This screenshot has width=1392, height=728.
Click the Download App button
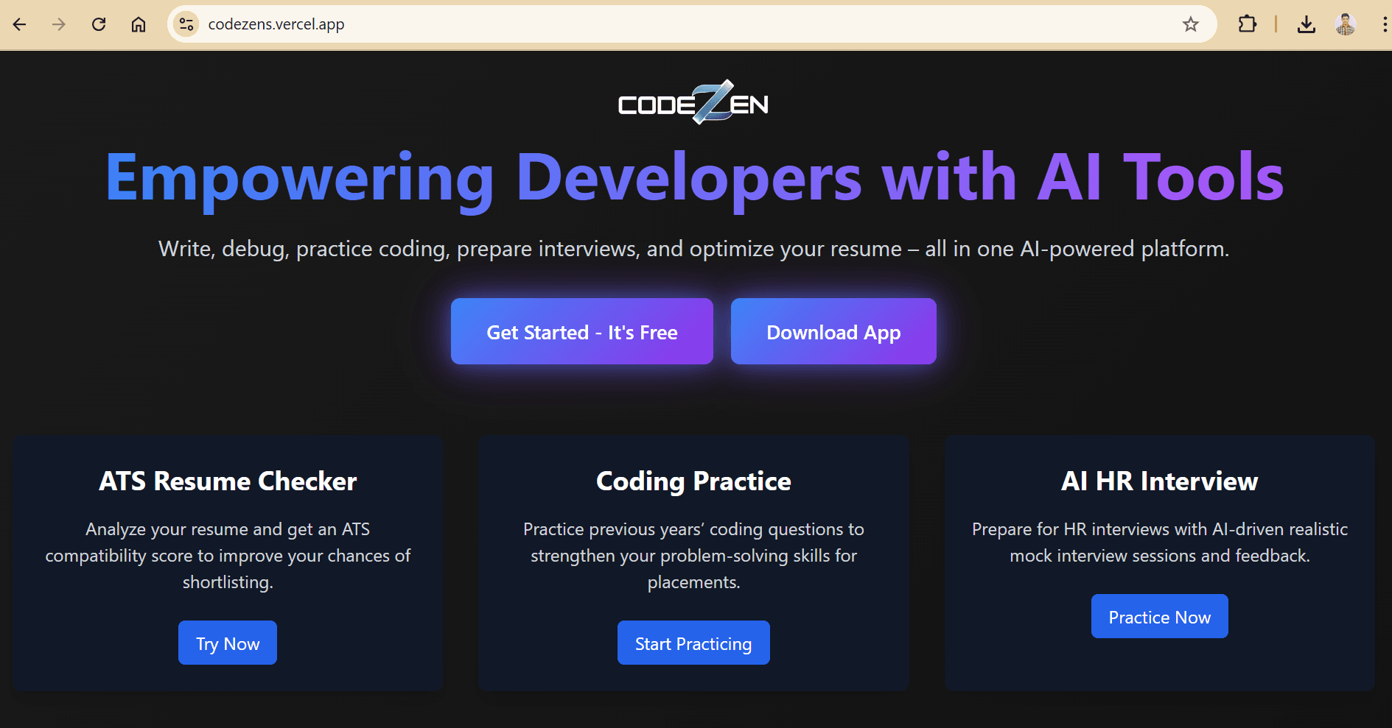coord(833,332)
